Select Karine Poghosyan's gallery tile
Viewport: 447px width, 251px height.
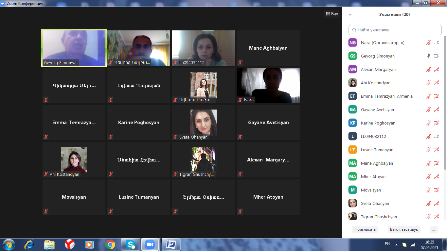pos(139,123)
